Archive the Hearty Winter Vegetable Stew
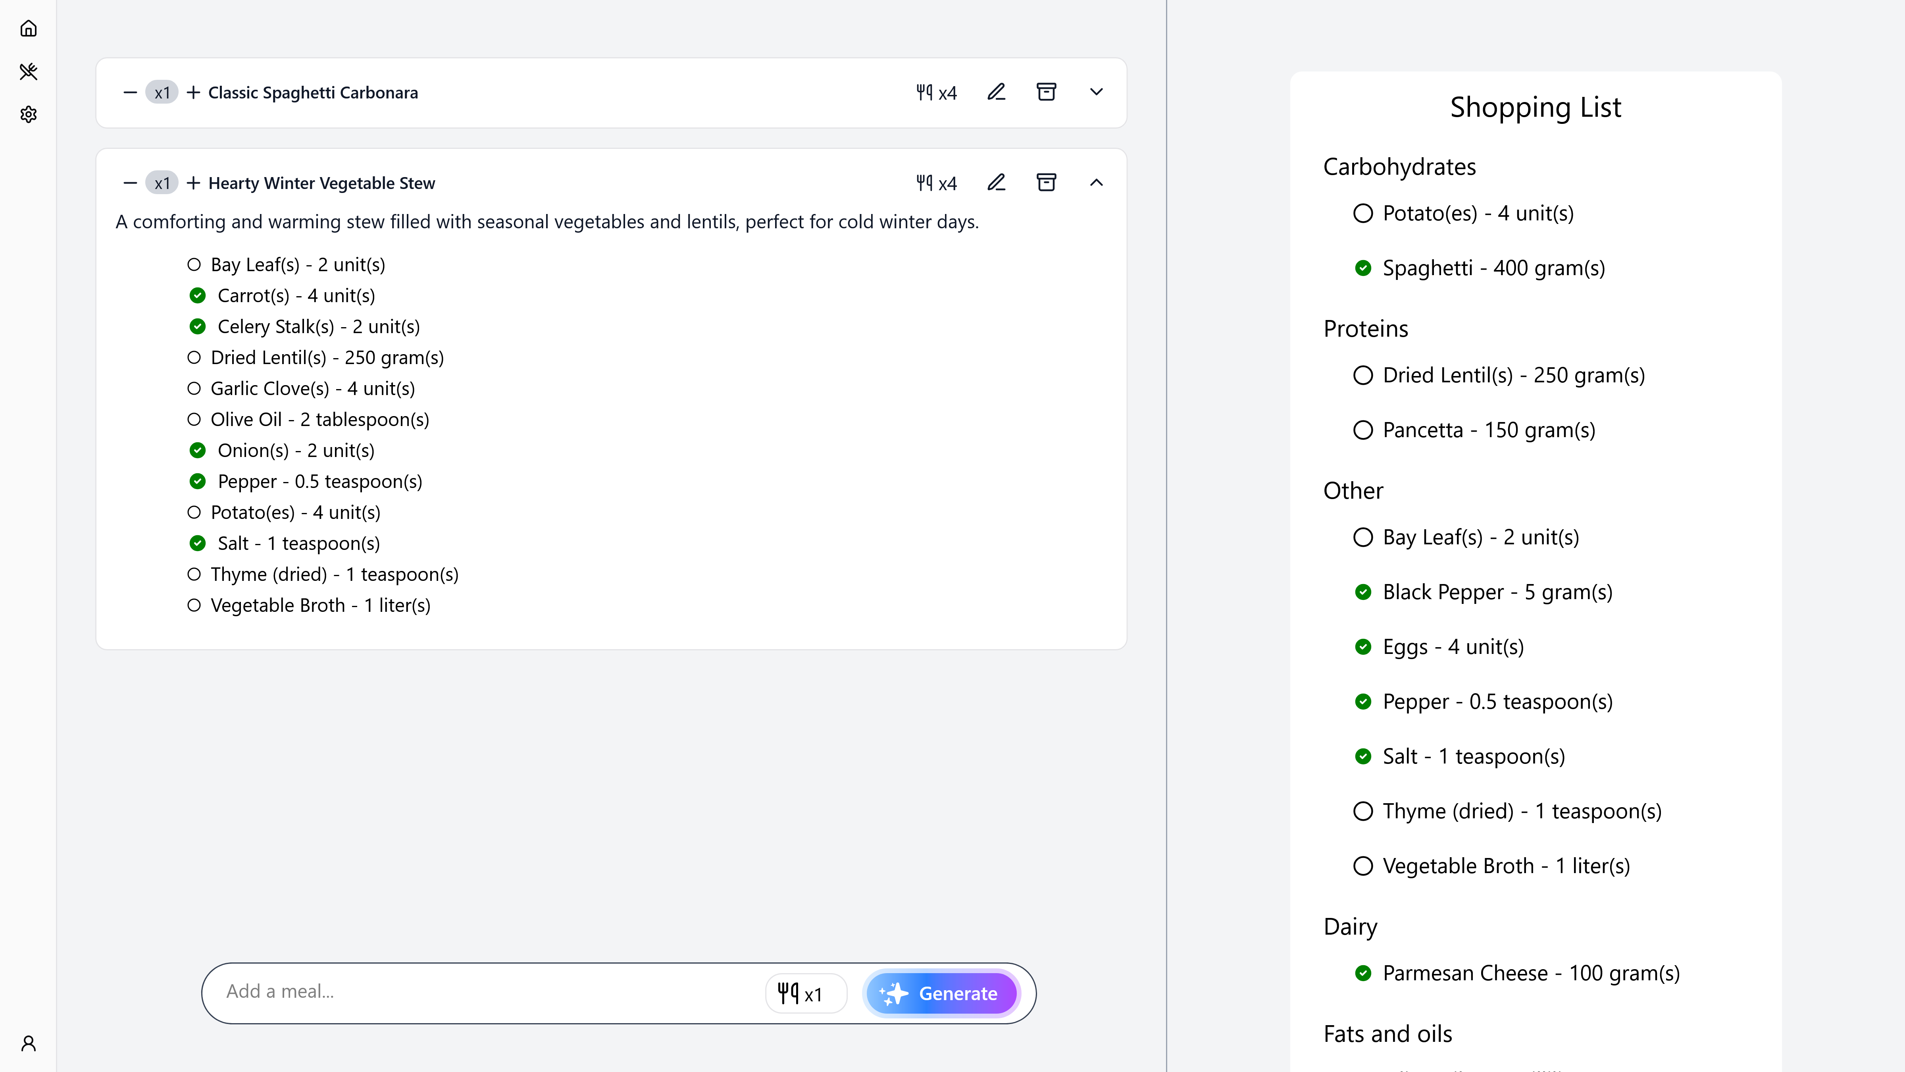Screen dimensions: 1905x1072 click(1046, 183)
